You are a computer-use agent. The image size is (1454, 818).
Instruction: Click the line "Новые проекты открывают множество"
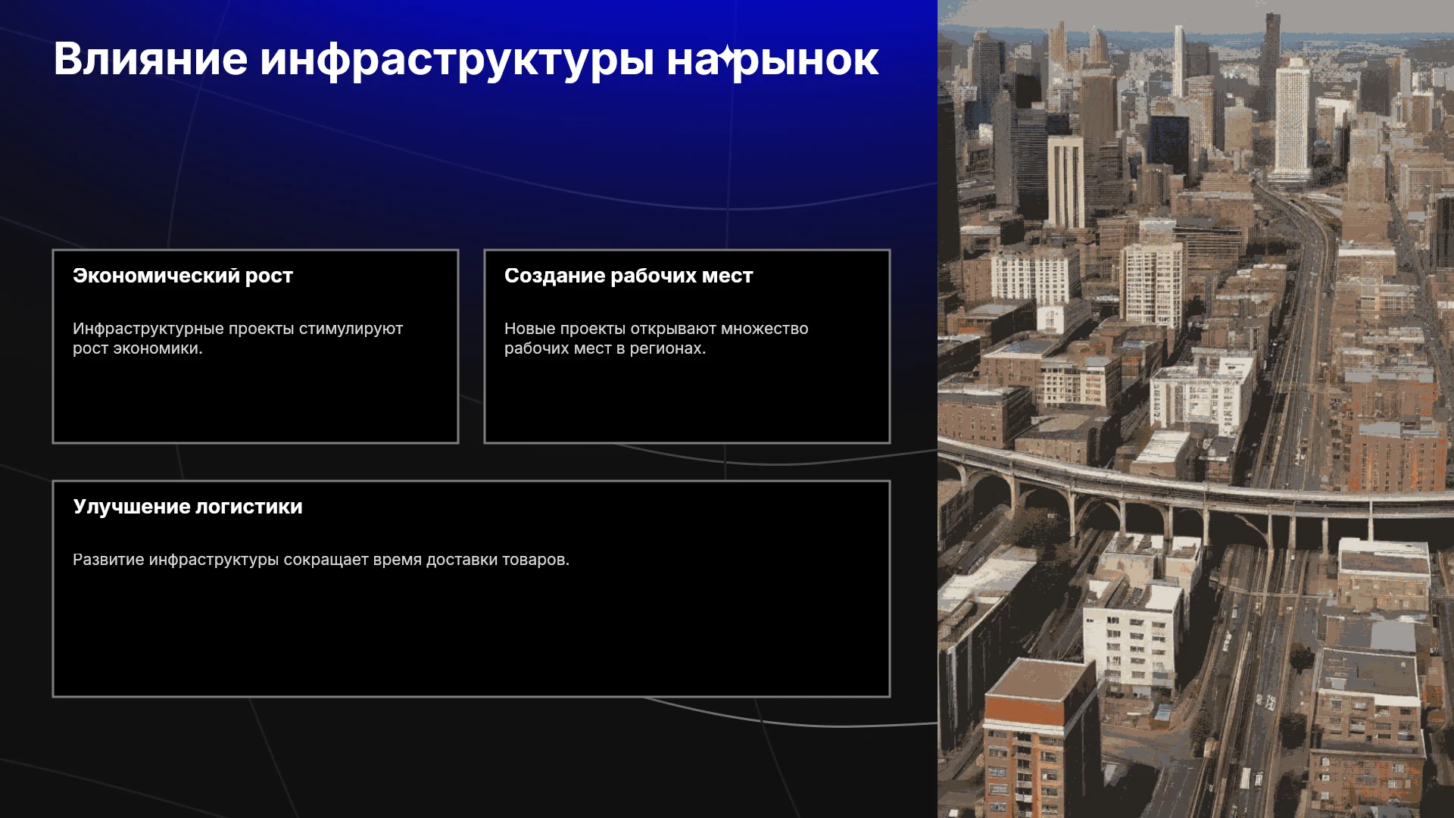coord(656,329)
